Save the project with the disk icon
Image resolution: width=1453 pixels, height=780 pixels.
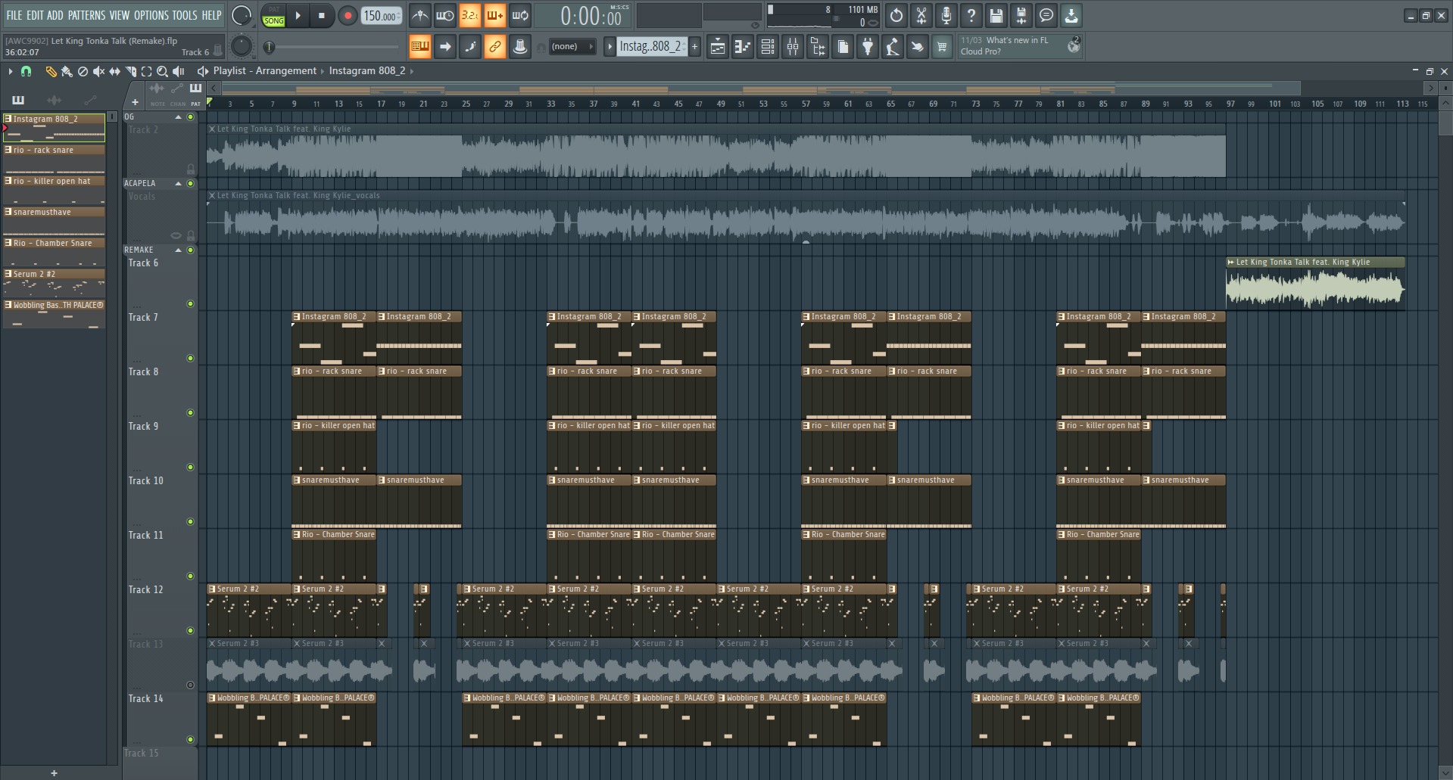pos(996,15)
